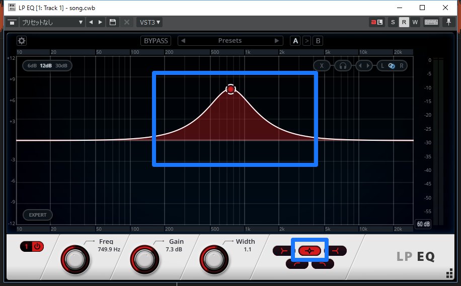This screenshot has height=286, width=461.
Task: Select the high shelf filter shape
Action: (x=337, y=250)
